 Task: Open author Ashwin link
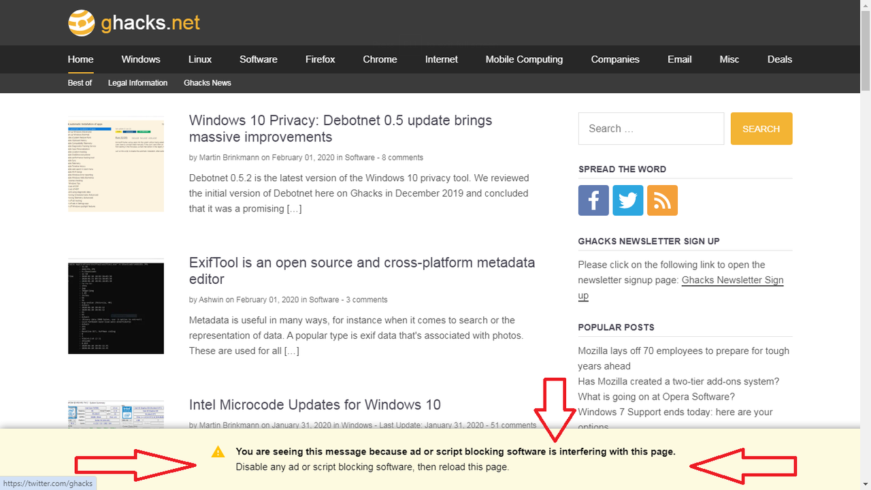pos(212,299)
